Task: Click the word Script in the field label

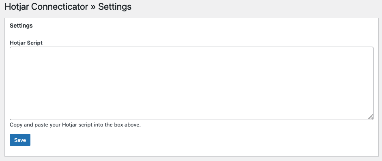Action: click(x=34, y=43)
